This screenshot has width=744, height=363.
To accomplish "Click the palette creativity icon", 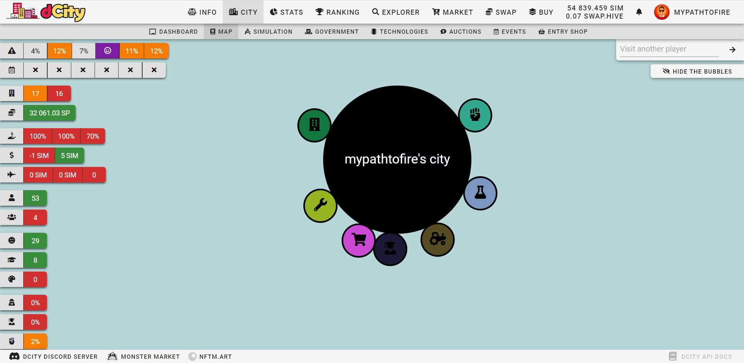I will pyautogui.click(x=12, y=279).
